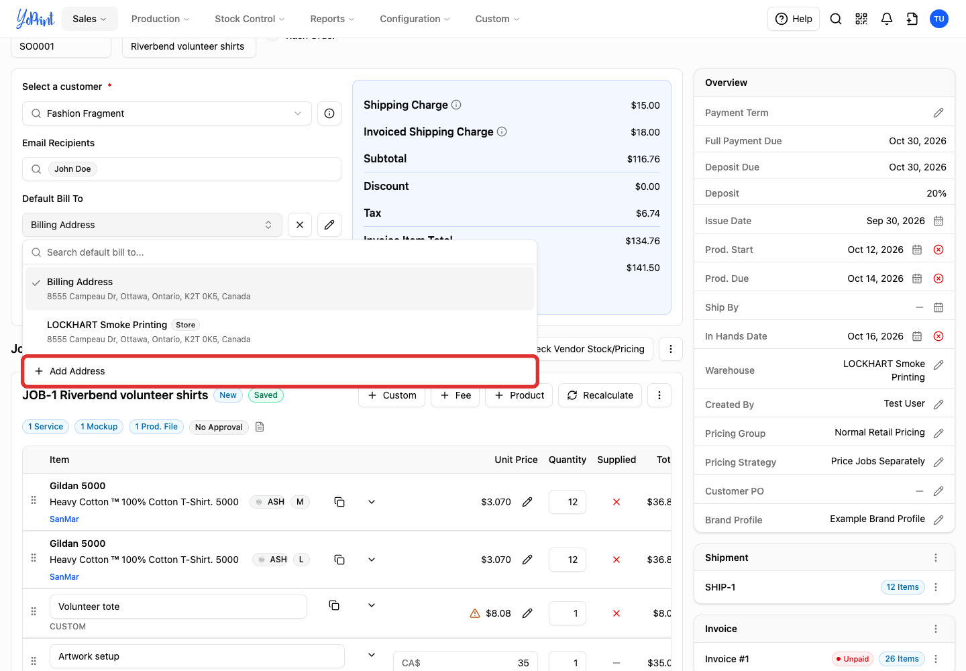
Task: Click the Search default bill to field
Action: pos(280,252)
